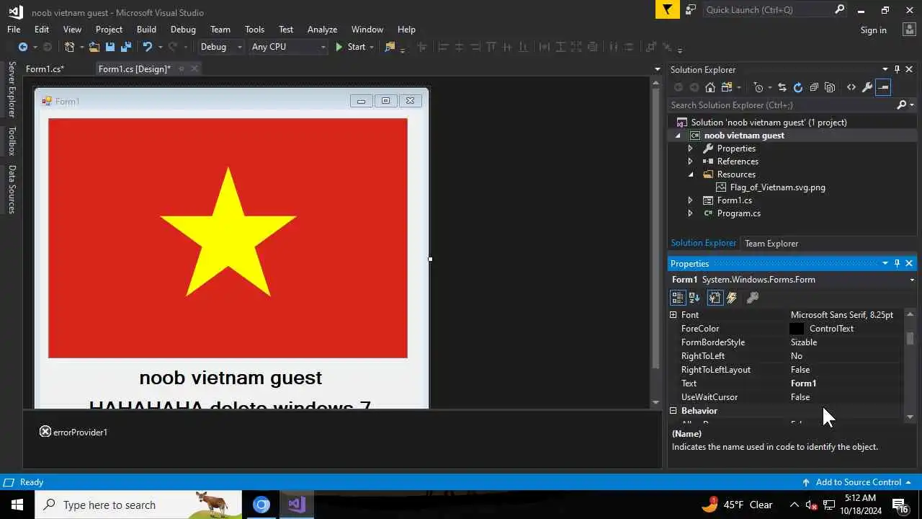Viewport: 922px width, 519px height.
Task: Click the Home icon in Solution Explorer
Action: (710, 87)
